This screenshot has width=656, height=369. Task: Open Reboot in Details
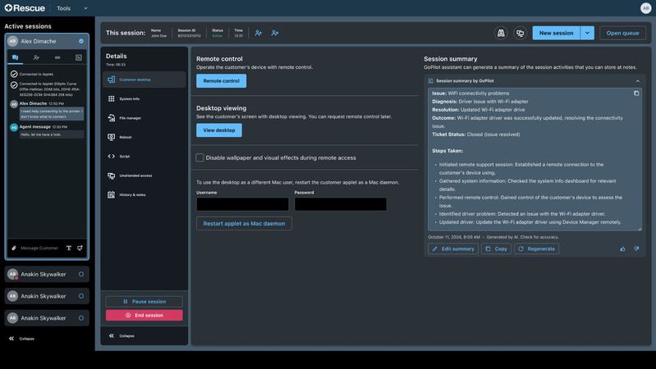[x=144, y=137]
